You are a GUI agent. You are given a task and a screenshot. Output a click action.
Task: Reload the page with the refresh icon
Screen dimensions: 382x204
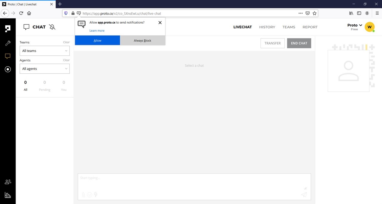[21, 13]
